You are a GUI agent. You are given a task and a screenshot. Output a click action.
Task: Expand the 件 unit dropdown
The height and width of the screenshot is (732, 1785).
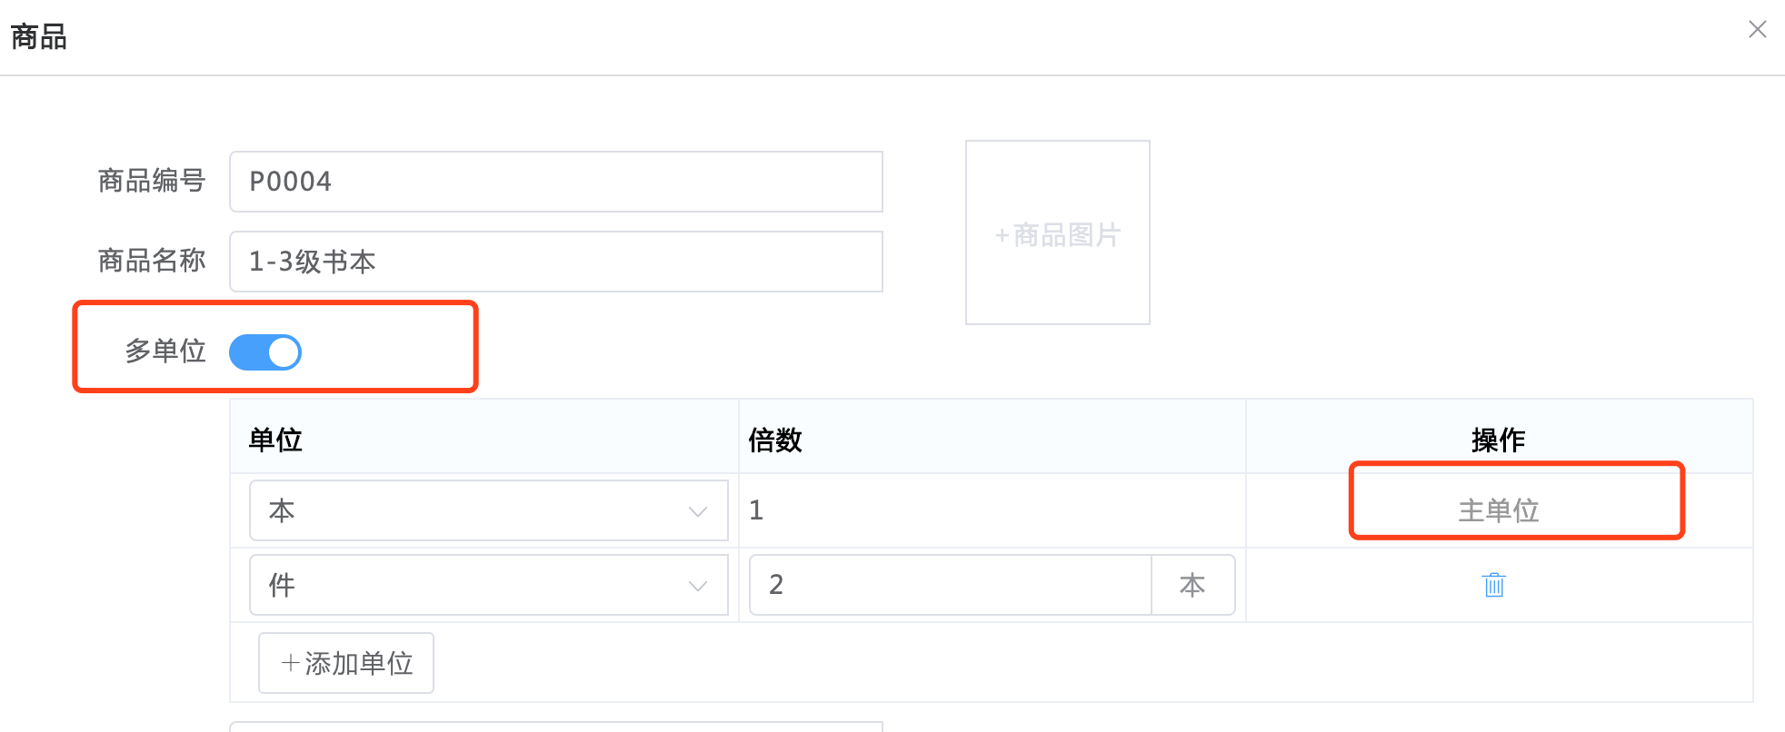(x=488, y=585)
